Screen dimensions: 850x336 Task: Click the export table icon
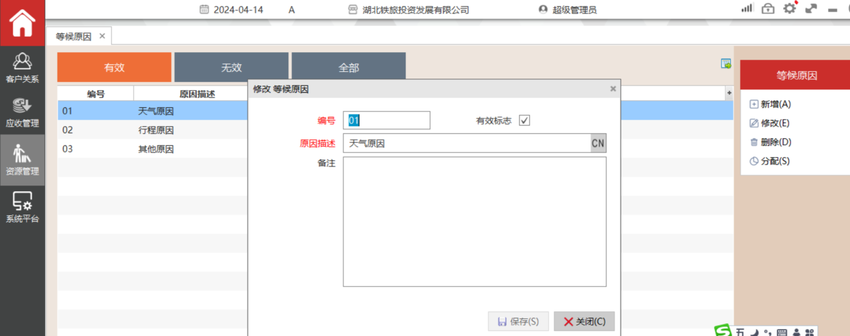coord(726,64)
